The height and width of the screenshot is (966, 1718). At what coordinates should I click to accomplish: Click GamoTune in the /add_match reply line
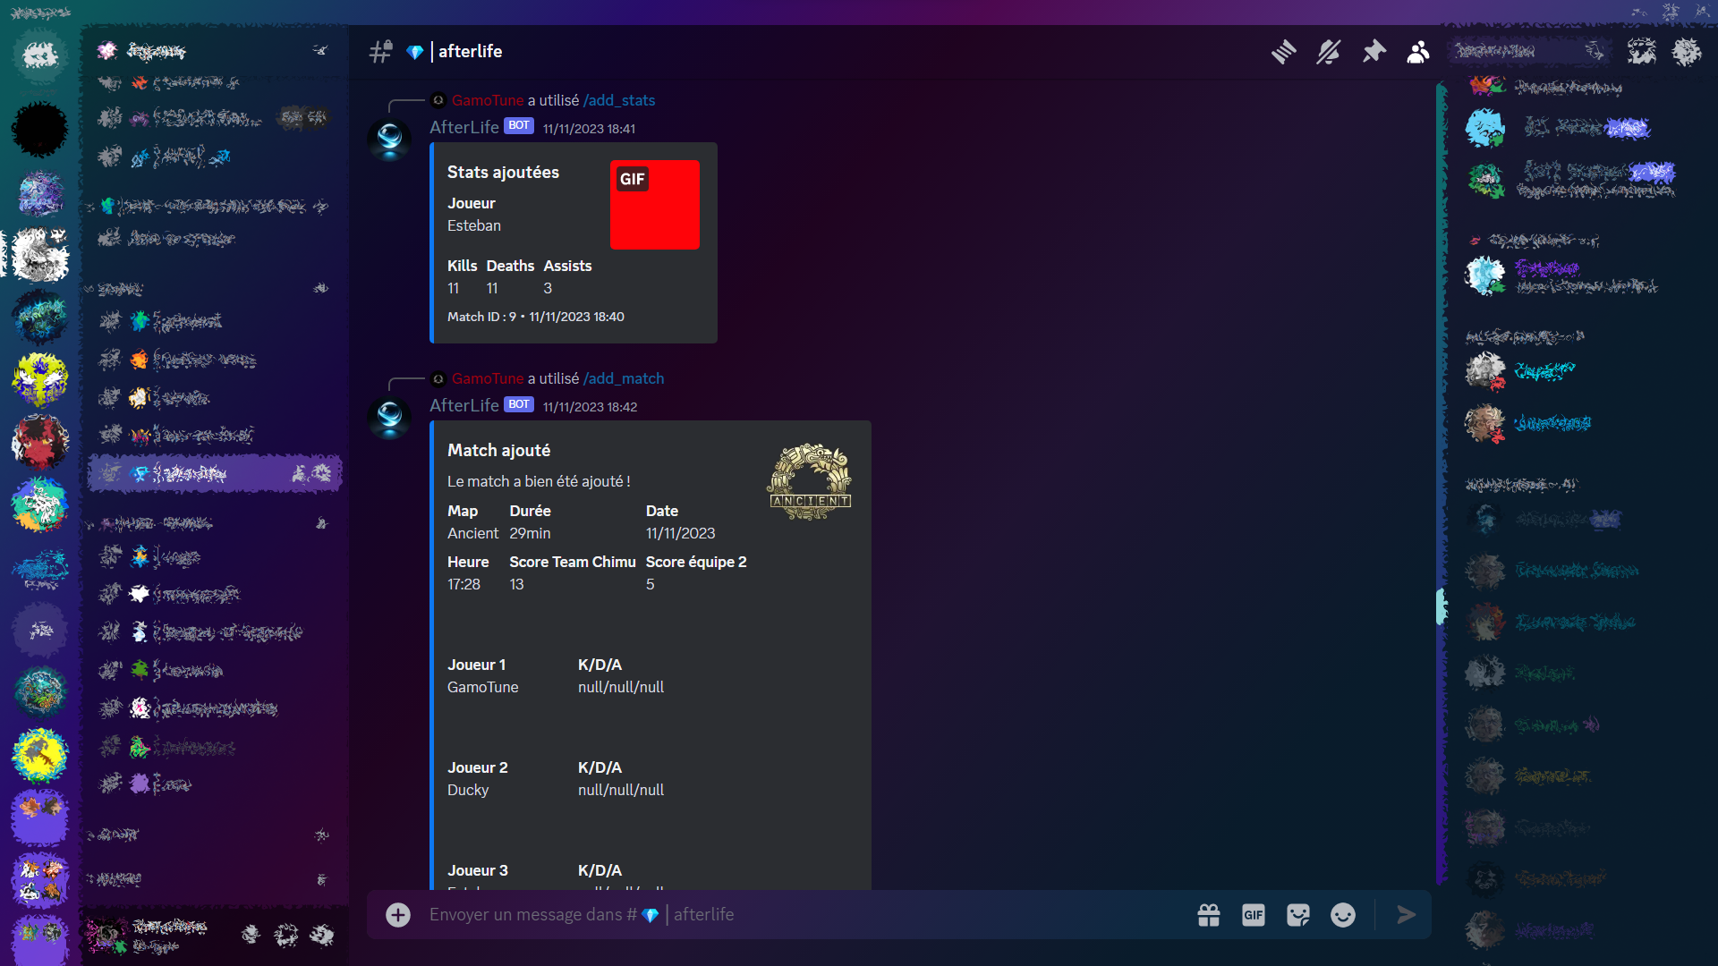[x=488, y=378]
